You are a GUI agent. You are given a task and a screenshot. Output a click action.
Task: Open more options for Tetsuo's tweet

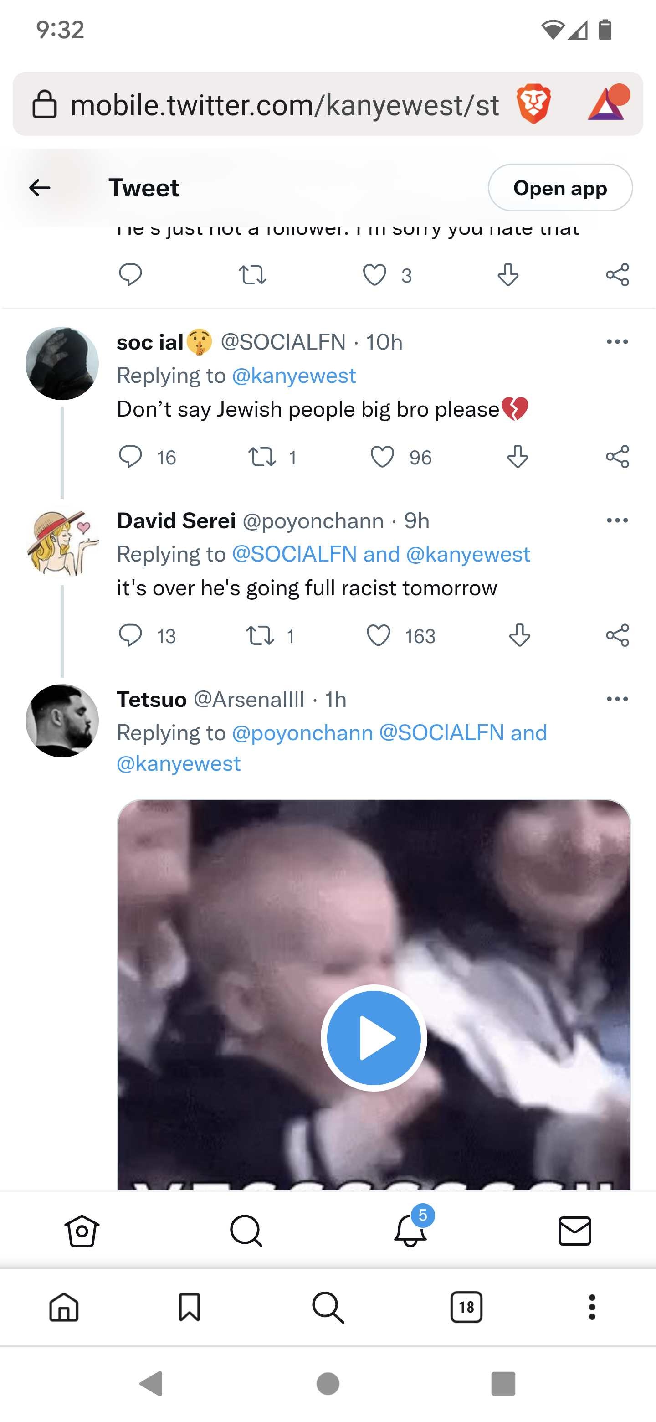(x=617, y=699)
